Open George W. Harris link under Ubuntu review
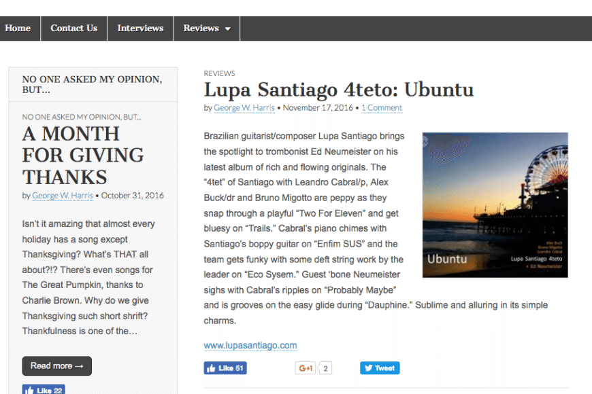The image size is (592, 394). (x=245, y=107)
